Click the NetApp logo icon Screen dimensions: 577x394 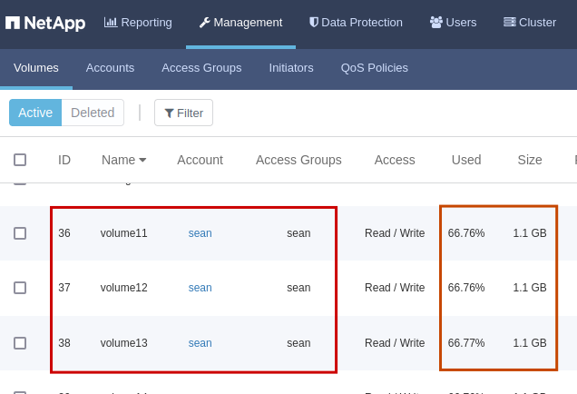click(x=13, y=23)
